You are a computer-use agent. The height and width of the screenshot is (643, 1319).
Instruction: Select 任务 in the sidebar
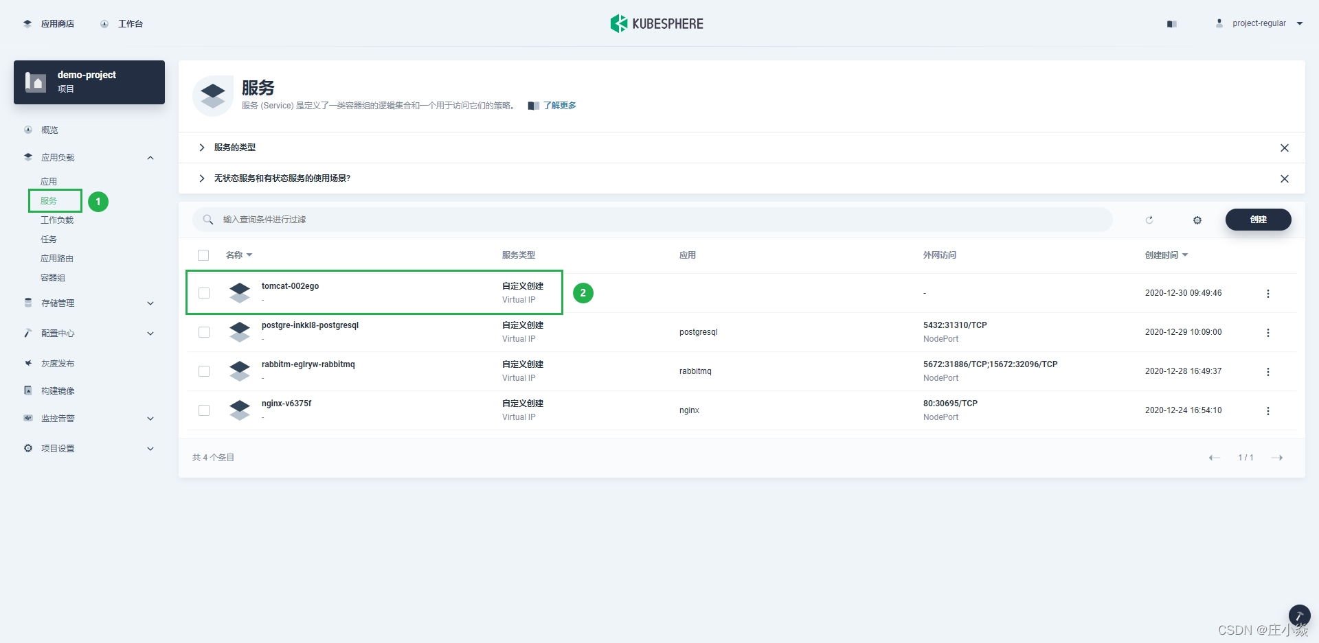point(49,239)
